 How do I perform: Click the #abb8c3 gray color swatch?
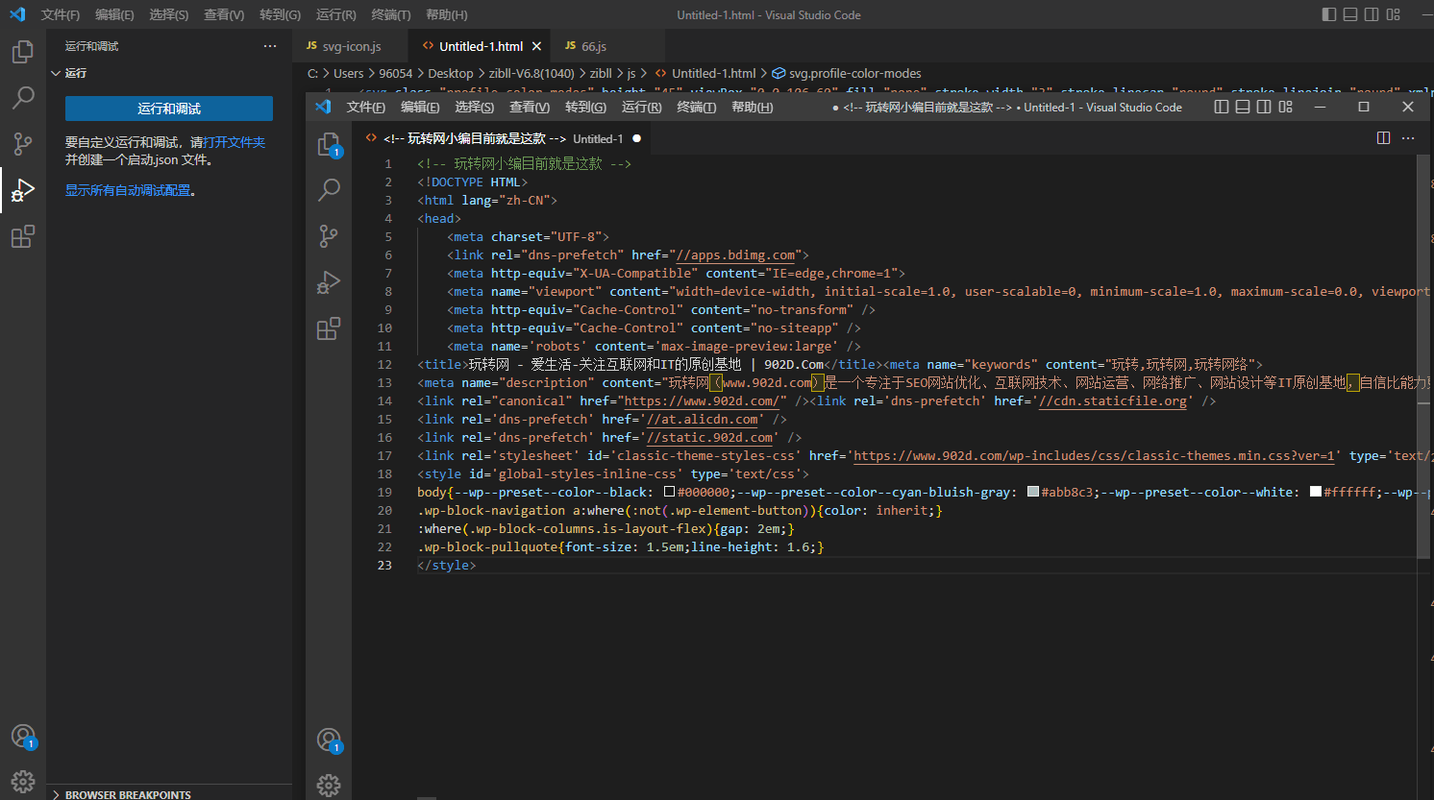[1033, 492]
